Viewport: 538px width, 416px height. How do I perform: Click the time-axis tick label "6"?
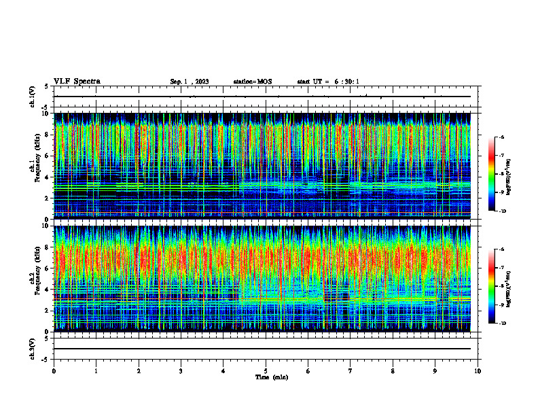pos(308,371)
